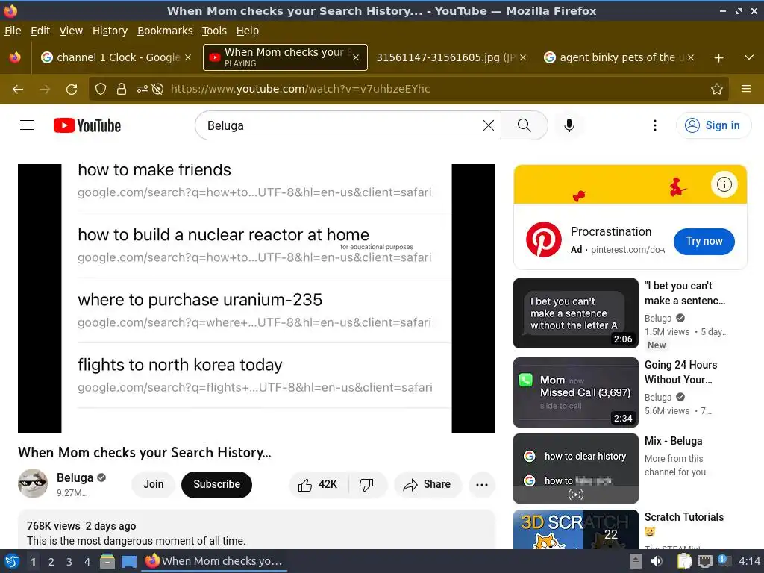Viewport: 764px width, 573px height.
Task: Switch to workspace 2 in taskbar
Action: pos(51,562)
